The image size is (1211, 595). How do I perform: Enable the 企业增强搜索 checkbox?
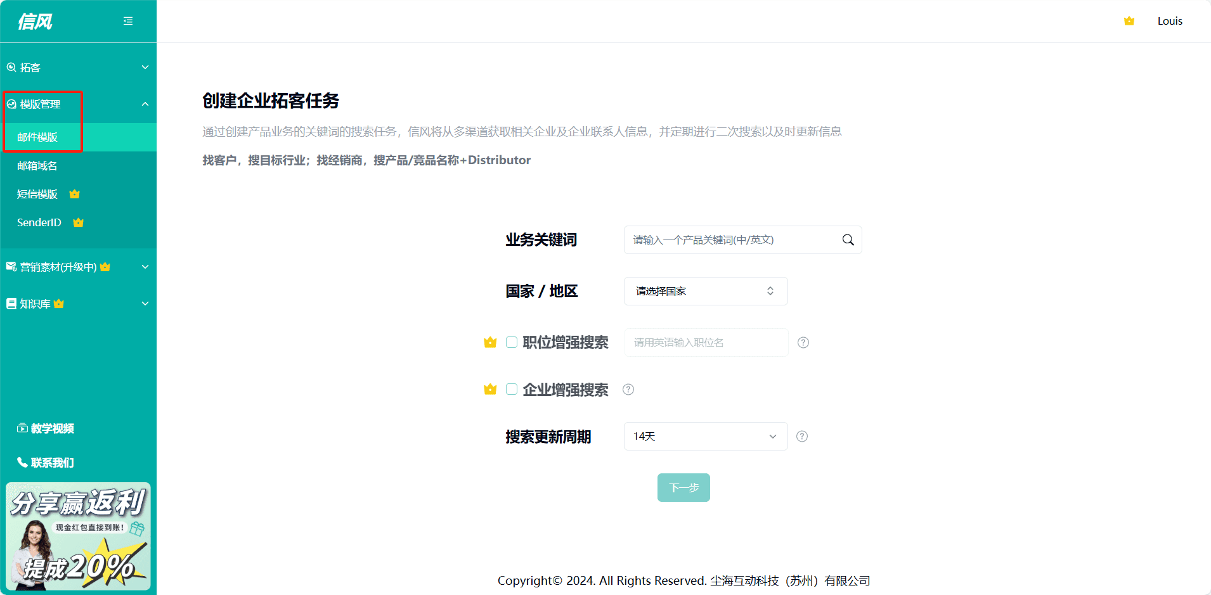click(512, 389)
